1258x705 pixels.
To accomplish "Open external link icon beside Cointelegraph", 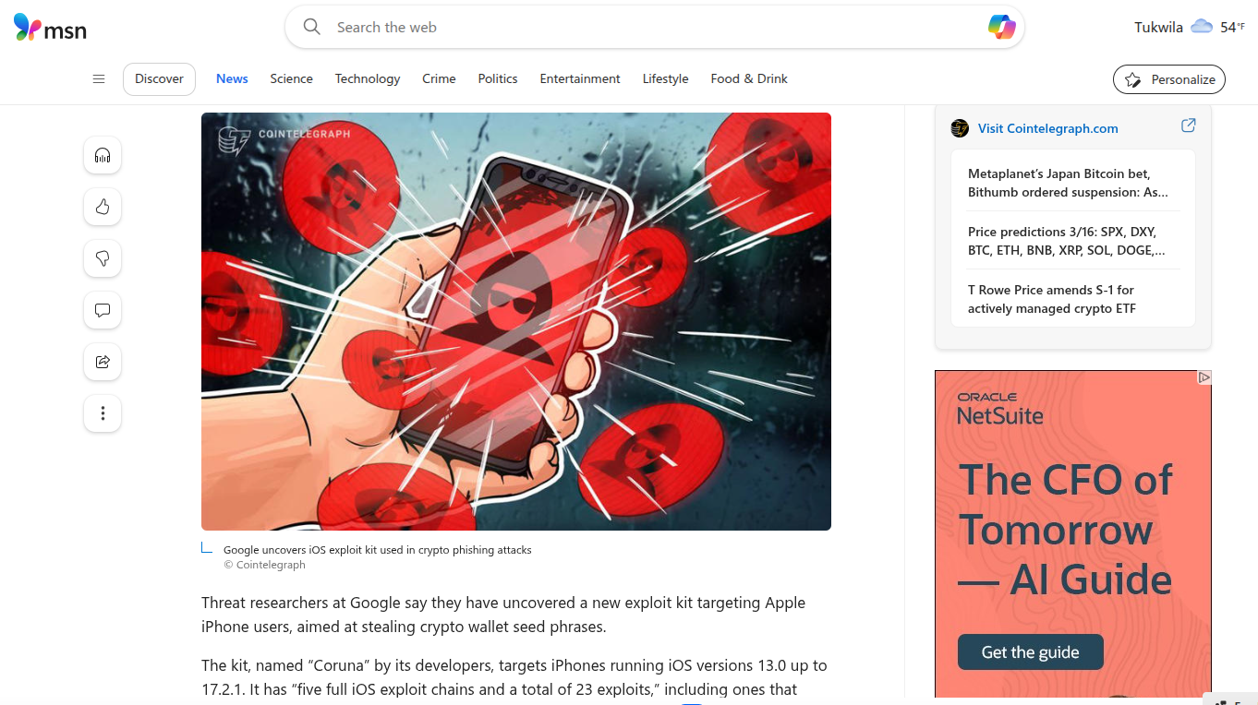I will pyautogui.click(x=1189, y=125).
